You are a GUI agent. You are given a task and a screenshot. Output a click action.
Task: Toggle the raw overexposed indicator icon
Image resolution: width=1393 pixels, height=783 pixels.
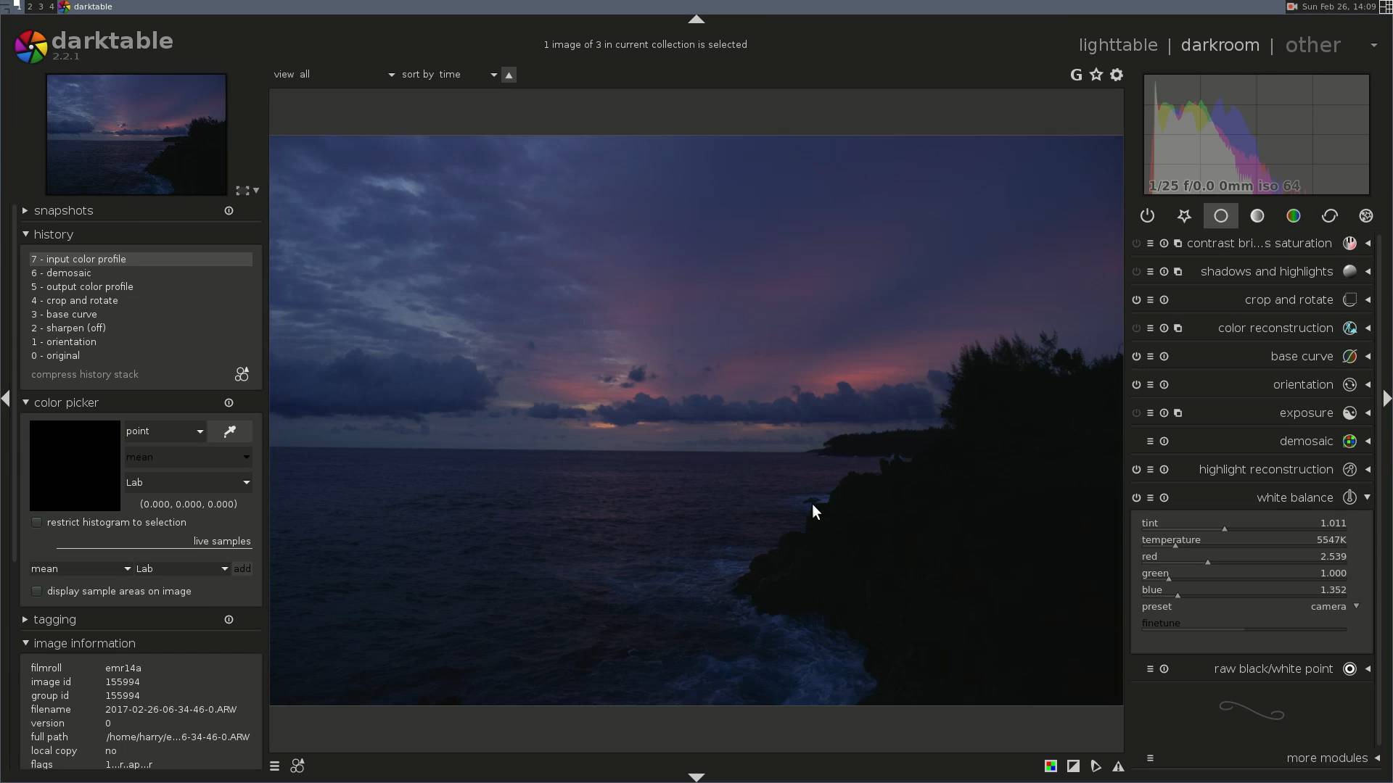click(x=1051, y=766)
